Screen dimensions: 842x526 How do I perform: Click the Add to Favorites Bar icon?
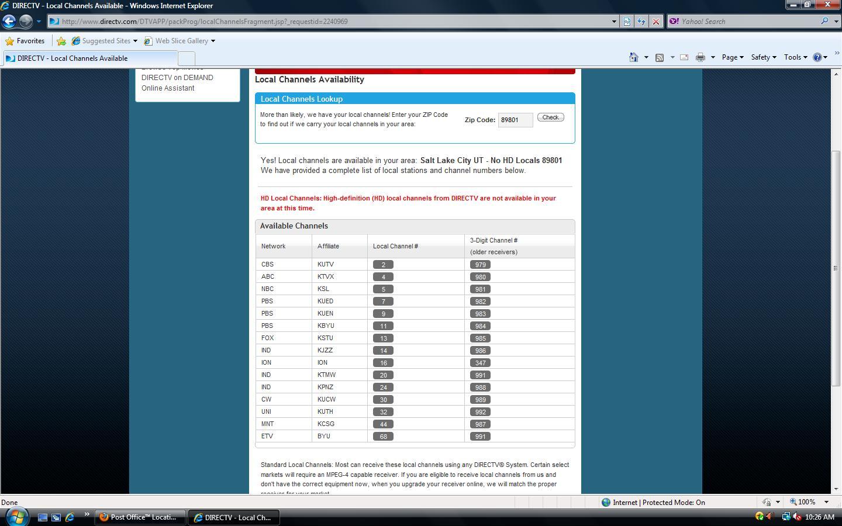click(x=61, y=41)
